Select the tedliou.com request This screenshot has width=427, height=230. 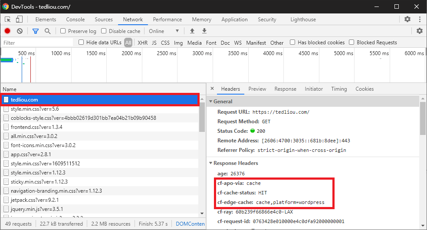point(100,100)
